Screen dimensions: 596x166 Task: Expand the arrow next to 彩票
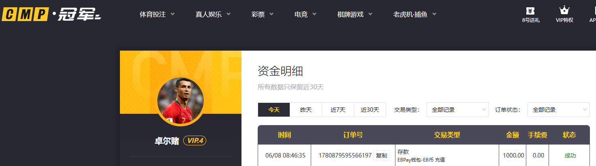tap(271, 14)
